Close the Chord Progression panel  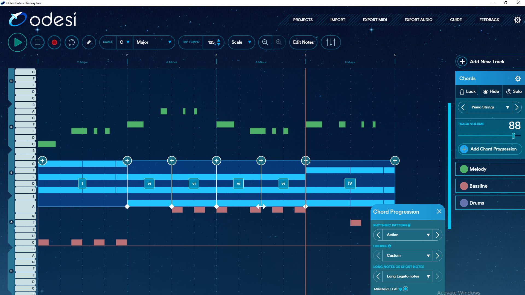(x=439, y=211)
